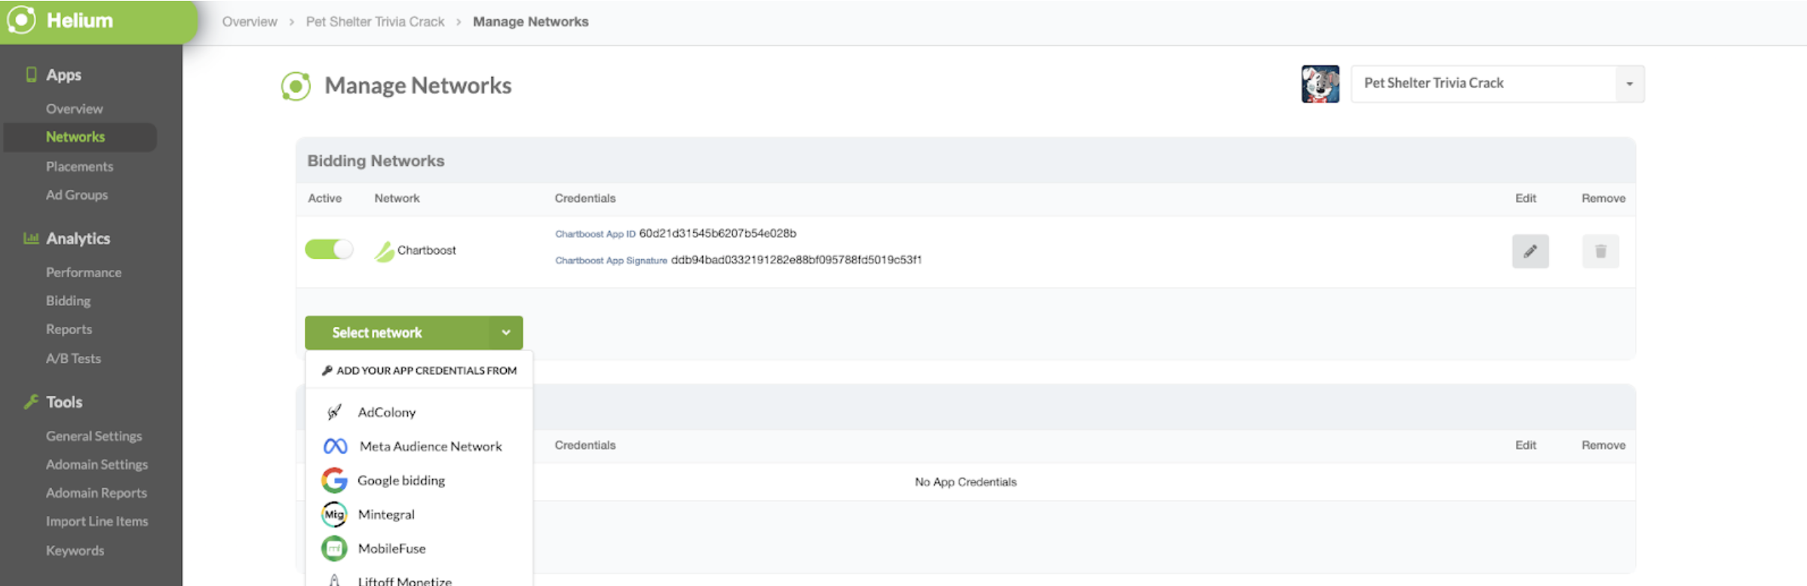Screen dimensions: 1807x586
Task: Open Performance analytics page
Action: point(84,273)
